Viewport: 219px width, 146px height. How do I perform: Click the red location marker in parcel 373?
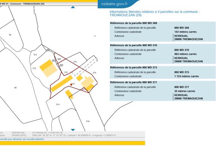pos(71,84)
